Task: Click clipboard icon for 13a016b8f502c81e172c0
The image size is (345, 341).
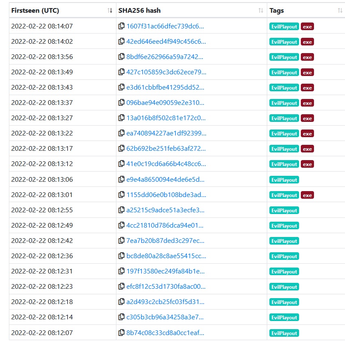Action: (x=121, y=118)
